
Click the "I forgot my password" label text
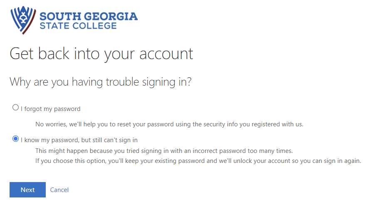click(x=50, y=109)
